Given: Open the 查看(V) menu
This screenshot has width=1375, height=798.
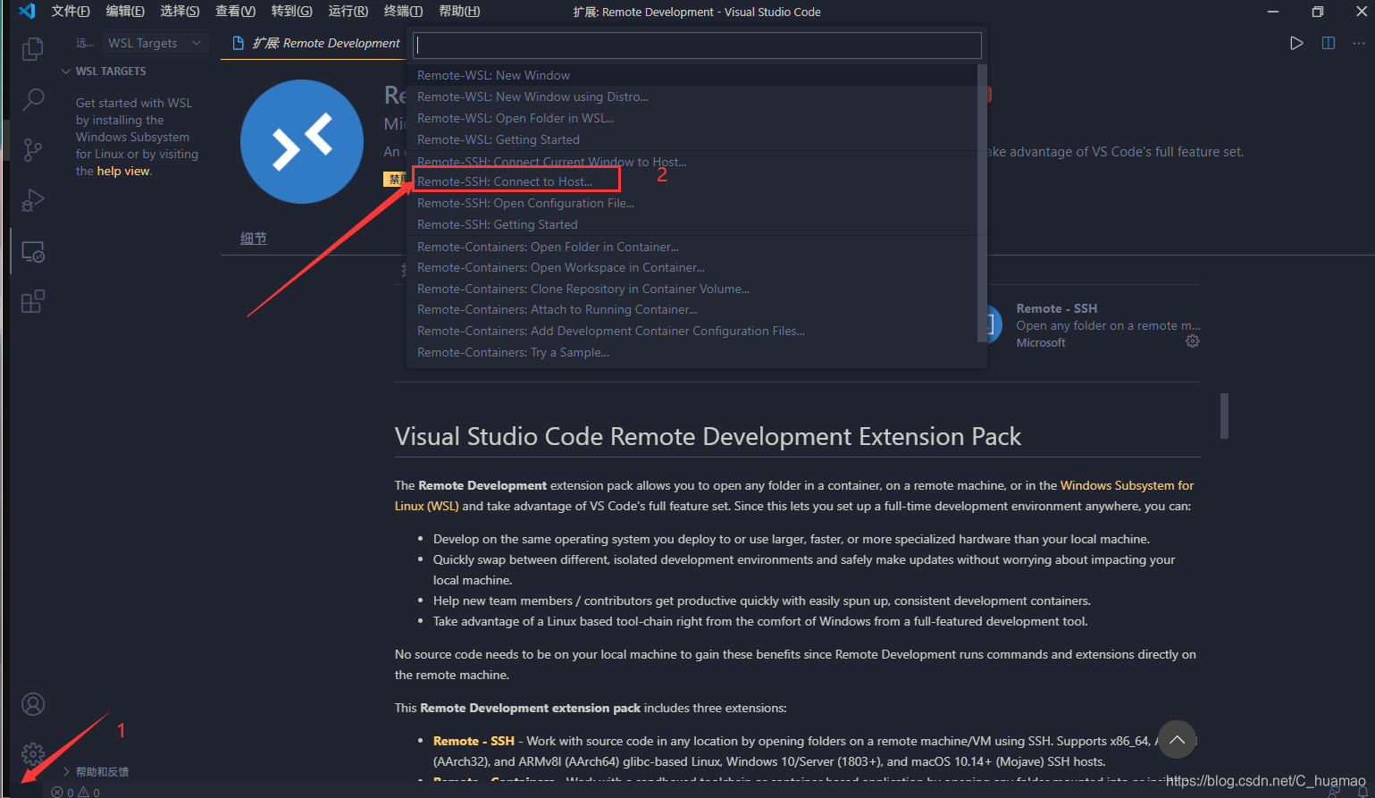Looking at the screenshot, I should click(x=235, y=12).
